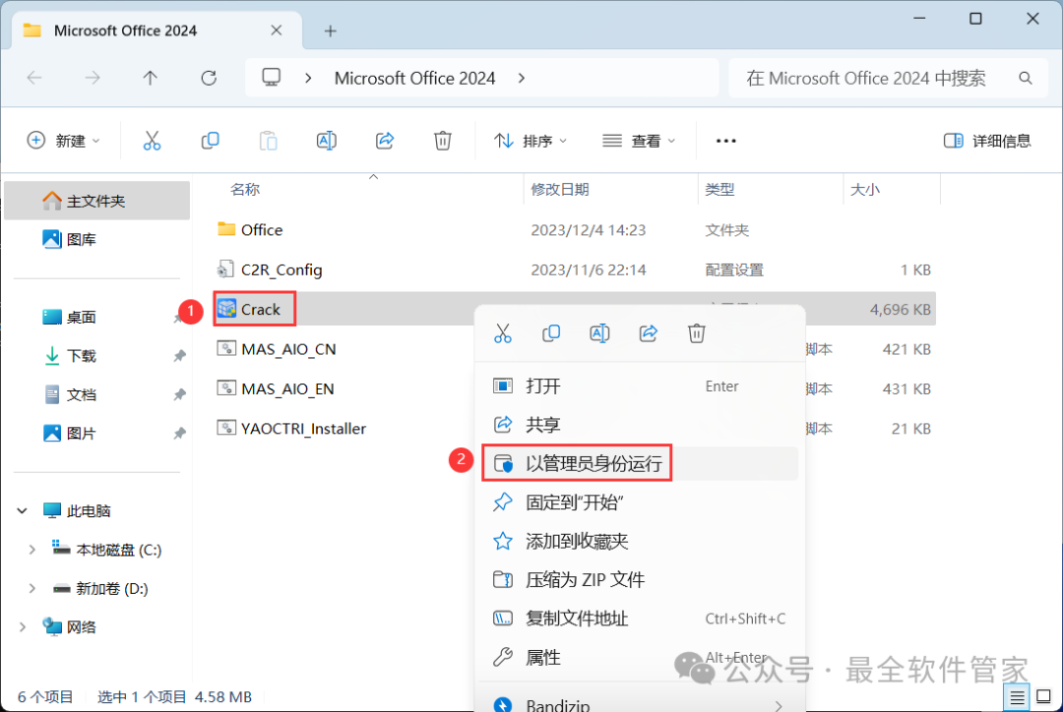This screenshot has width=1063, height=712.
Task: Click the search box for Microsoft Office 2024
Action: coord(888,78)
